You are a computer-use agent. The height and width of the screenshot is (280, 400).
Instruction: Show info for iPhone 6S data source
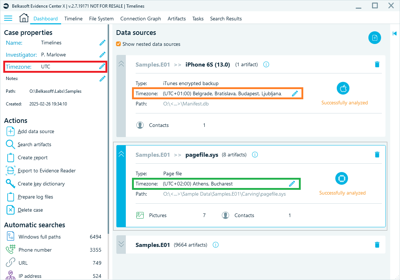(x=266, y=64)
